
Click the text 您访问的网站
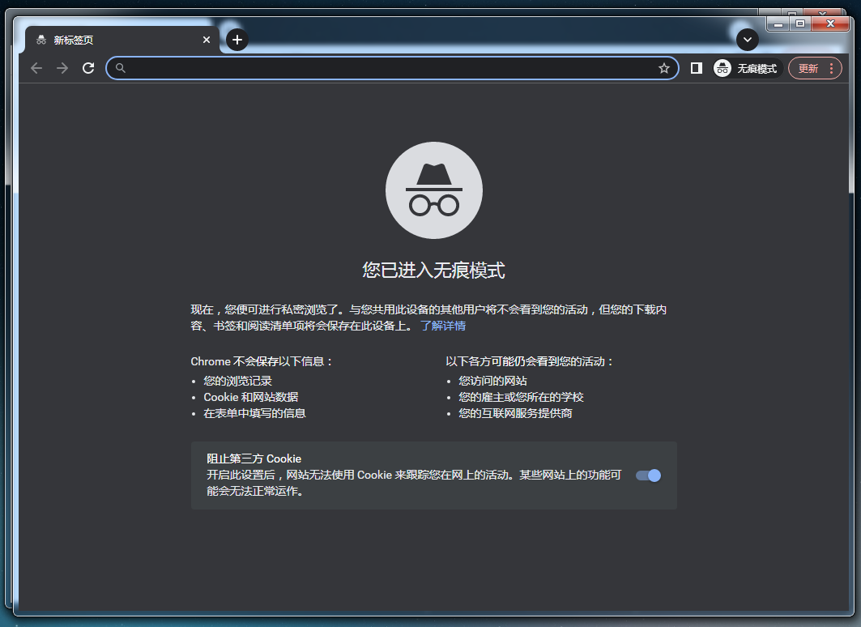coord(493,381)
